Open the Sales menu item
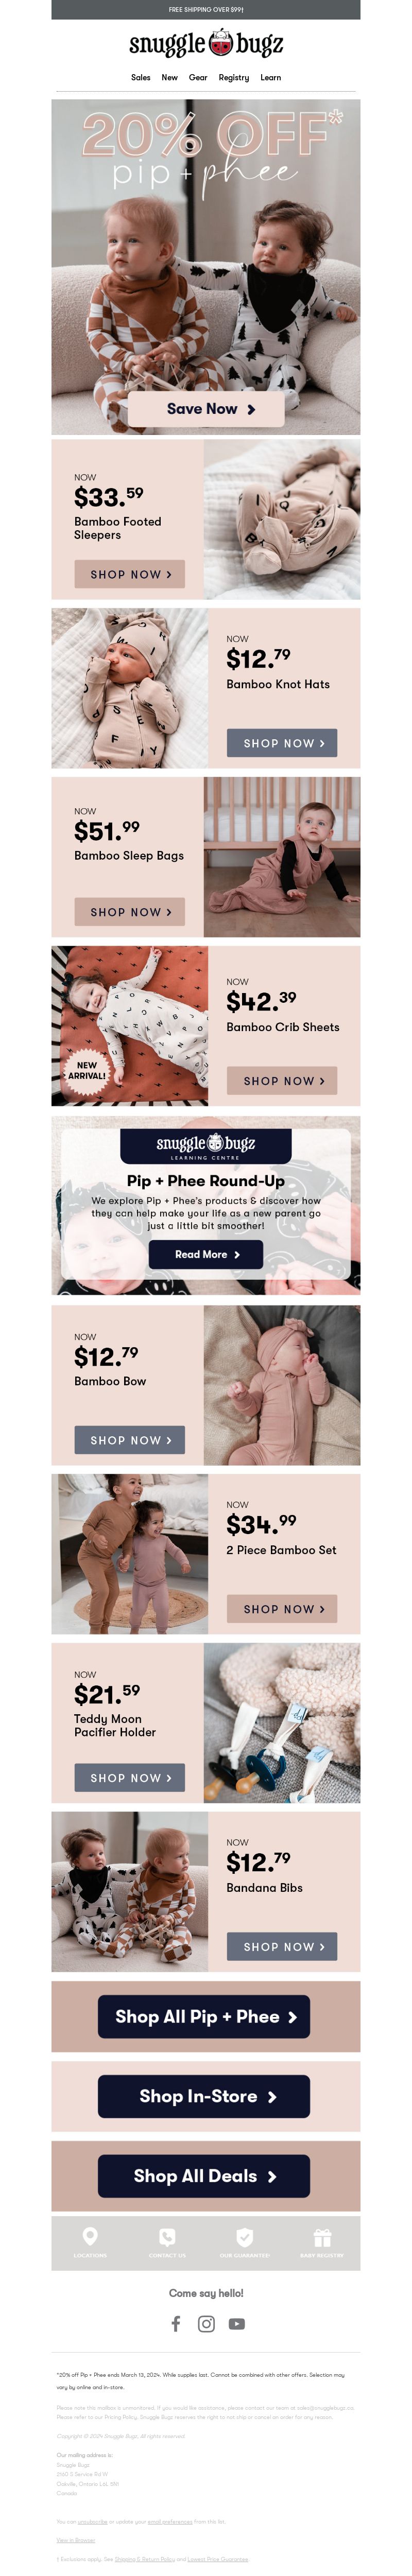Image resolution: width=412 pixels, height=2576 pixels. (x=141, y=77)
